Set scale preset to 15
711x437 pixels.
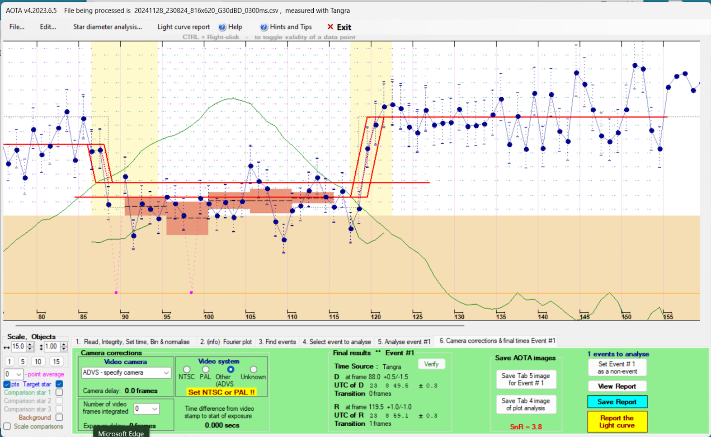tap(56, 362)
